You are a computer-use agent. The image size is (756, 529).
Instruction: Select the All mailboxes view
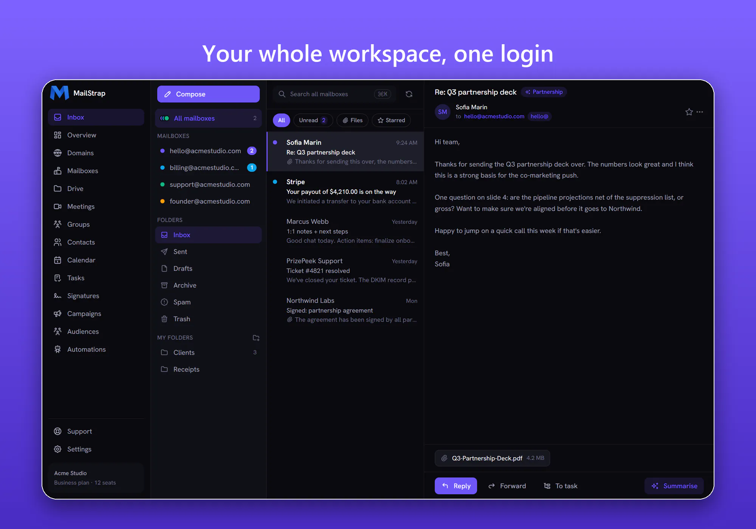(208, 118)
